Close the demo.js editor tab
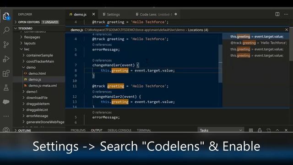293x165 pixels. 93,14
